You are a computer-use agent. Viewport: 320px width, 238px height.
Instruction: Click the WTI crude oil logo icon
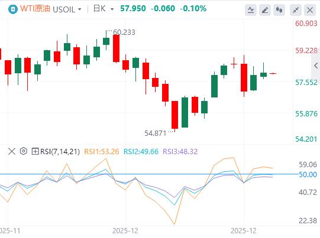click(13, 9)
